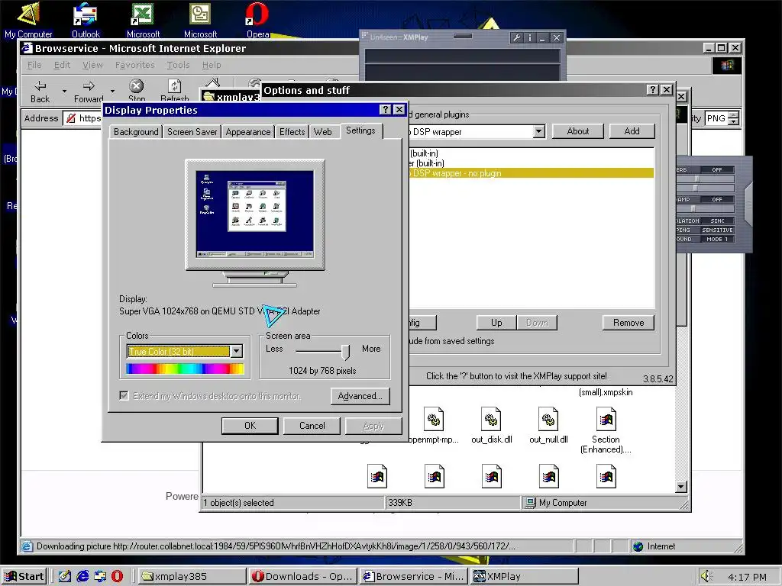
Task: Open the Colors dropdown True Color
Action: [x=237, y=351]
